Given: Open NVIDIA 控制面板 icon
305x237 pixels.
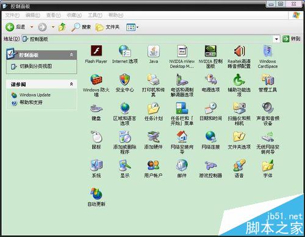Looking at the screenshot, I should 210,51.
